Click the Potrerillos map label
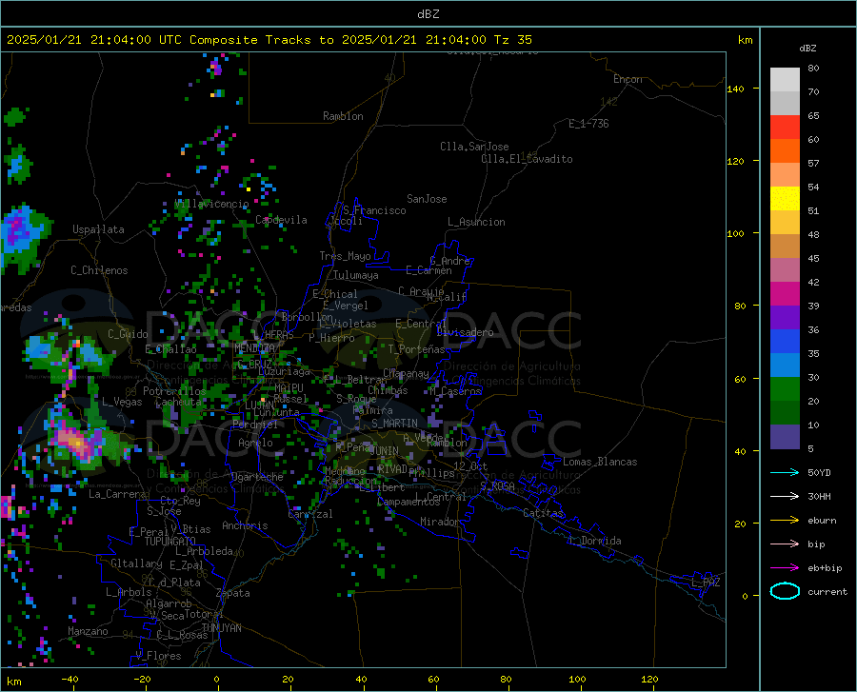857x692 pixels. [x=174, y=391]
